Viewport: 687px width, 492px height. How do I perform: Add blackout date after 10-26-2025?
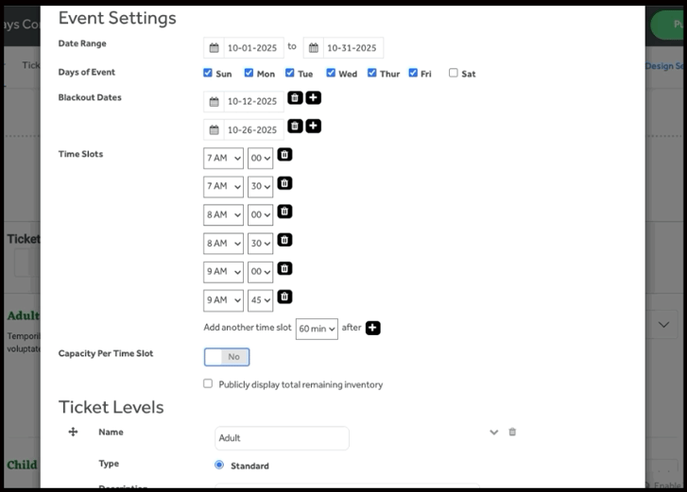(x=314, y=127)
